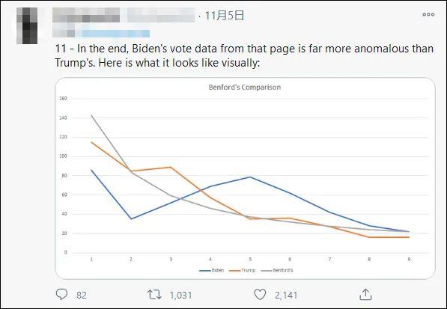The width and height of the screenshot is (447, 309).
Task: Open the Benford's Comparison chart image
Action: coord(245,178)
